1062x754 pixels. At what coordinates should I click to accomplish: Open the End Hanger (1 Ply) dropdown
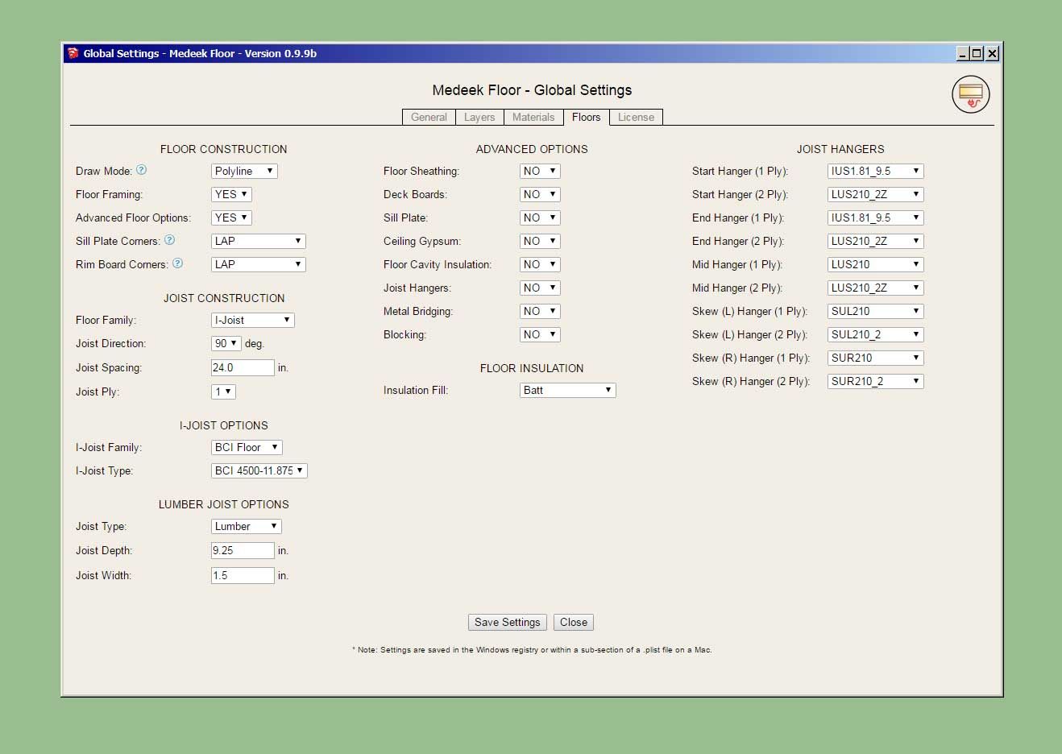click(876, 217)
